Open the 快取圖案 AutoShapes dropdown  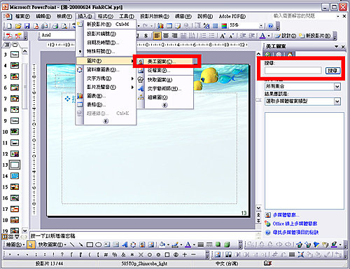52,244
